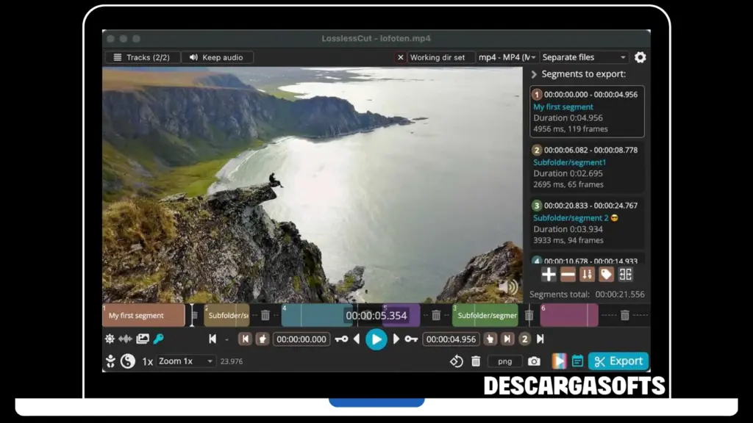The image size is (753, 423).
Task: Open the mp4 output format dropdown
Action: (507, 57)
